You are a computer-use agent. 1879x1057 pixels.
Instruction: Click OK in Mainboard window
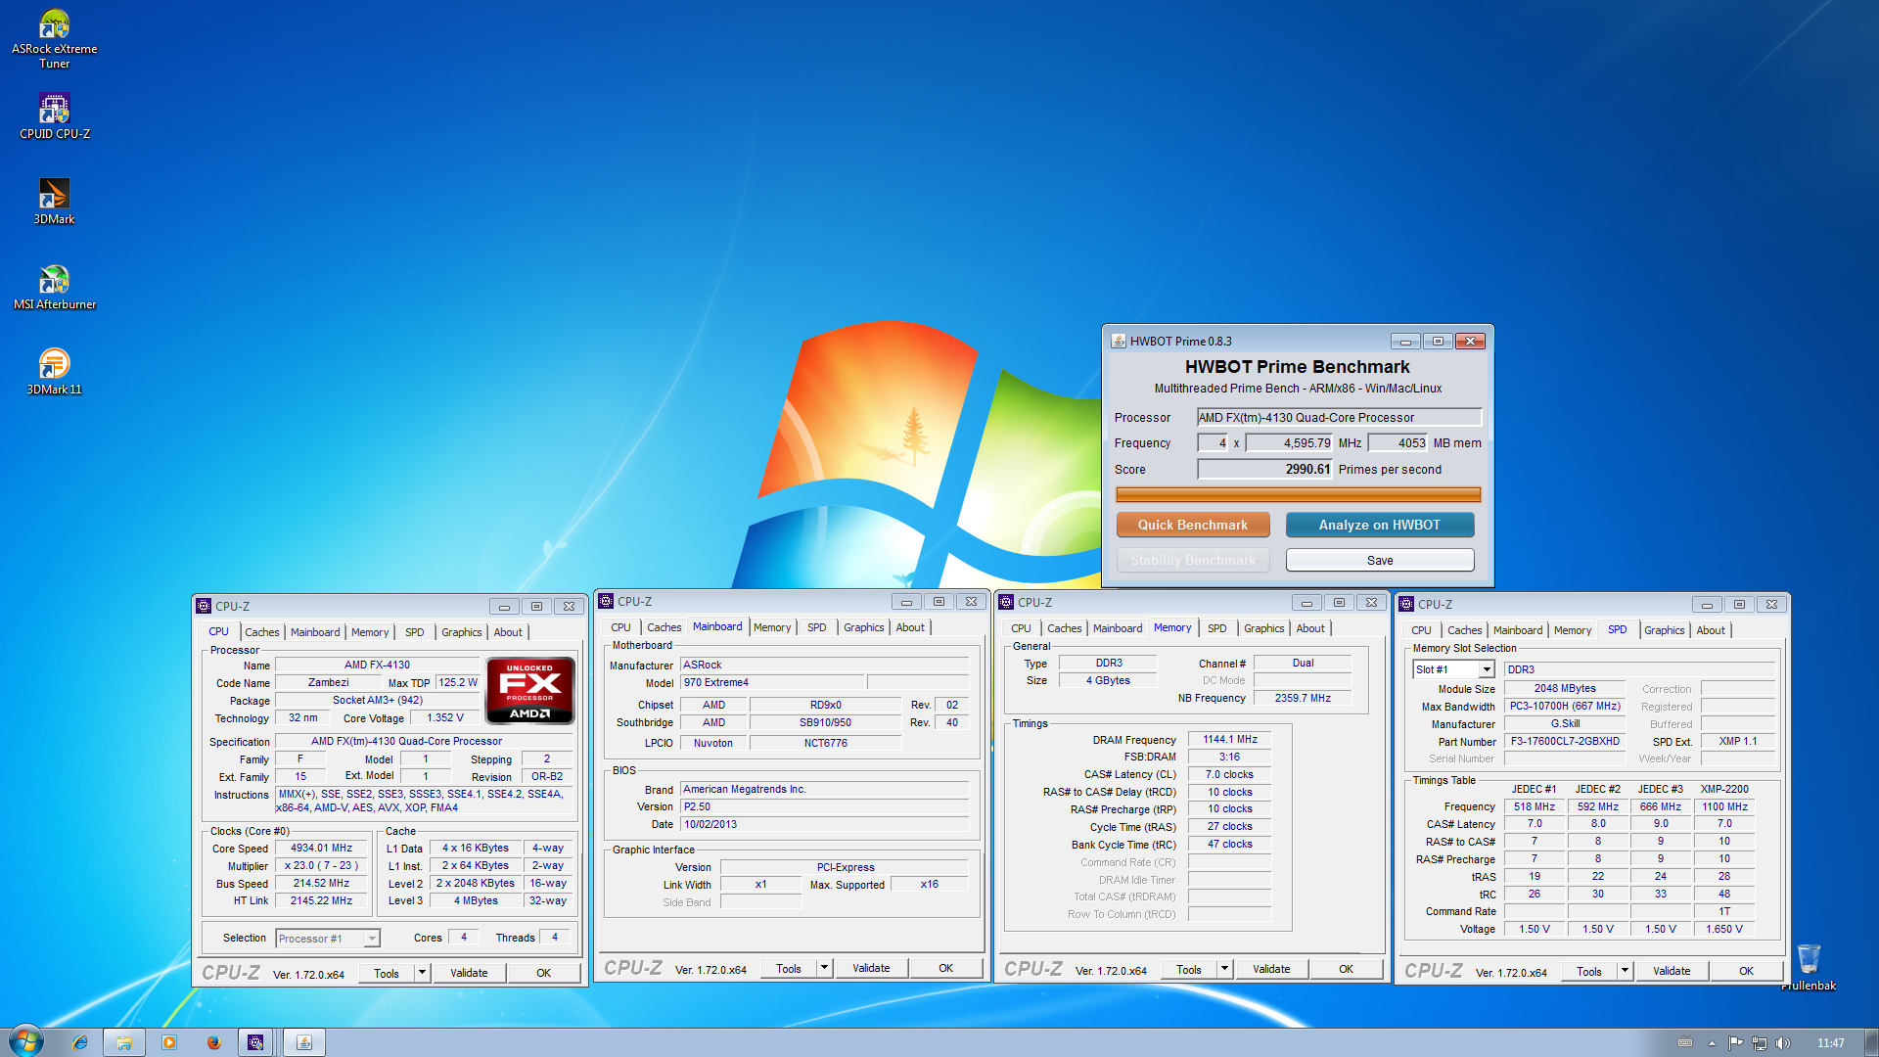946,968
